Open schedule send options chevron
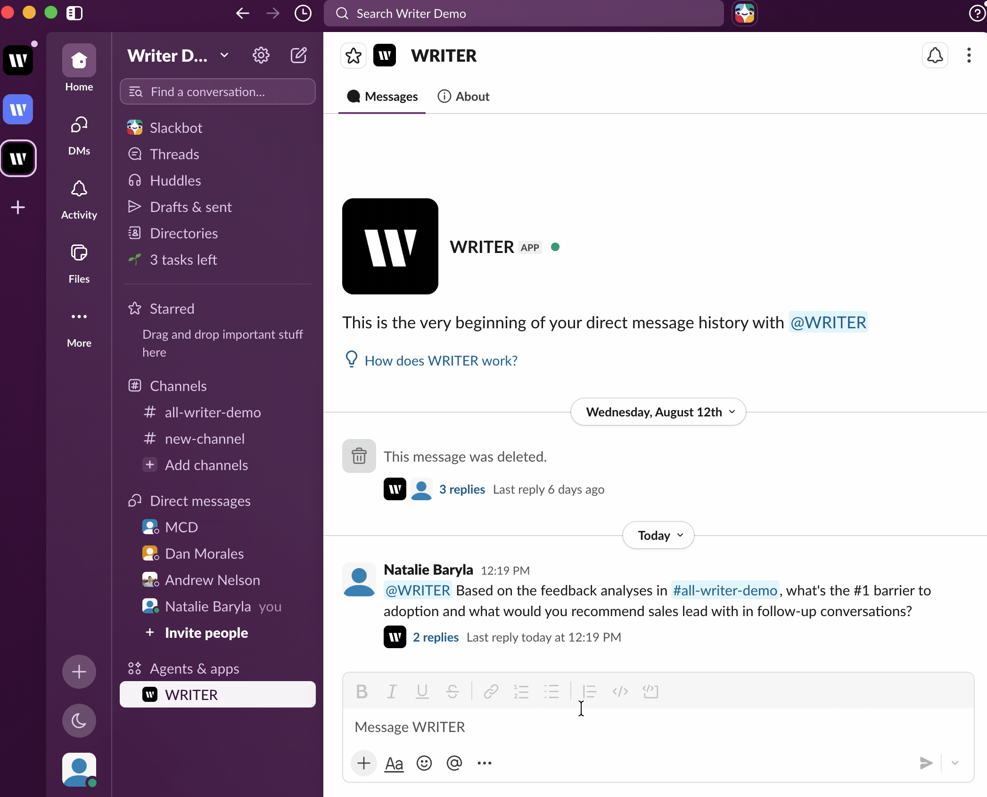987x797 pixels. coord(955,763)
